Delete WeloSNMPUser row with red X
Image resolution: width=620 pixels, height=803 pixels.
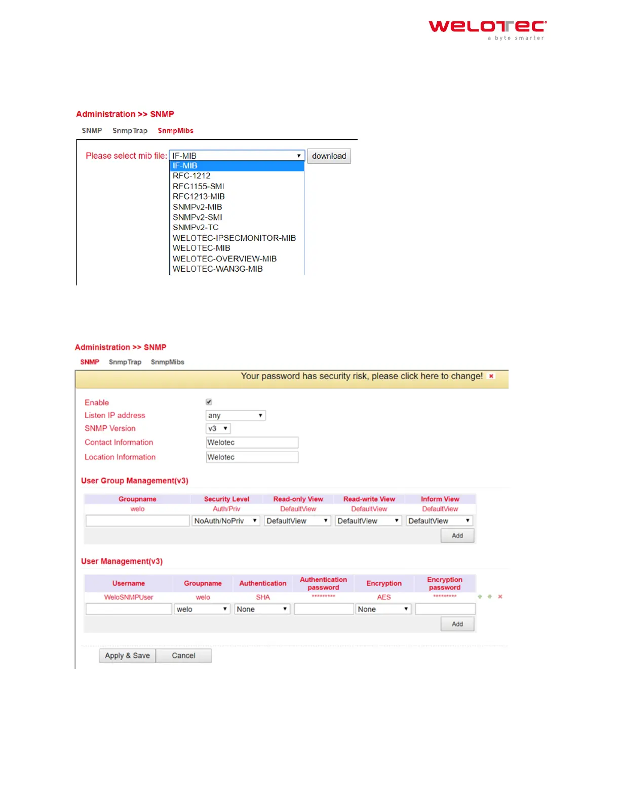click(x=500, y=597)
